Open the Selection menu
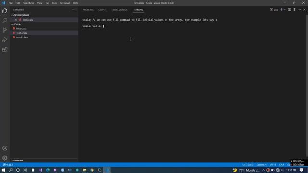 tap(28, 3)
